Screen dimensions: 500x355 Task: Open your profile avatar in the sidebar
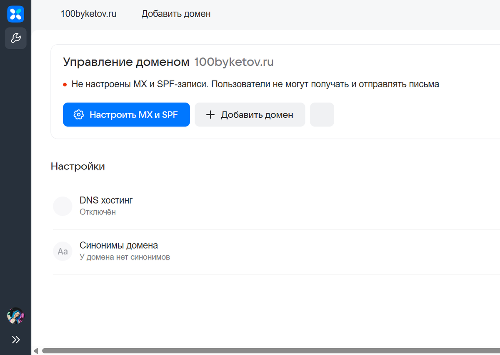[x=15, y=316]
